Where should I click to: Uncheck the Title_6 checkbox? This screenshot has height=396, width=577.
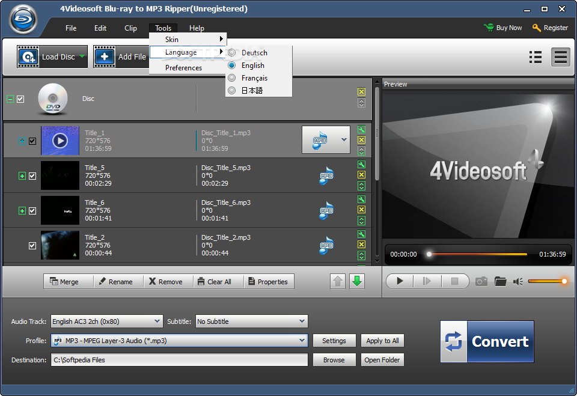pyautogui.click(x=32, y=211)
